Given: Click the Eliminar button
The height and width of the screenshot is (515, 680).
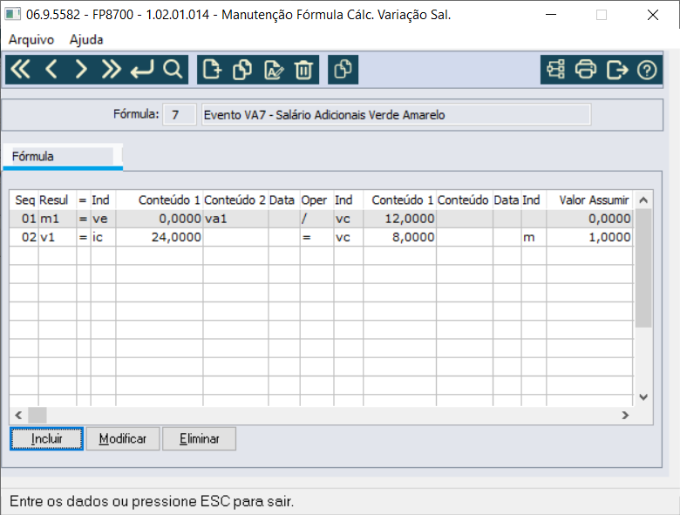Looking at the screenshot, I should point(199,438).
